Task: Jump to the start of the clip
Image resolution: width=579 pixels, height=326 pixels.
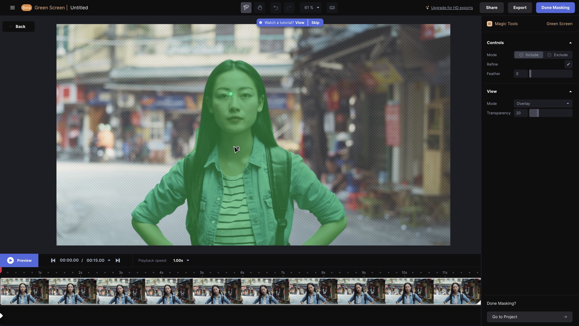Action: tap(53, 260)
